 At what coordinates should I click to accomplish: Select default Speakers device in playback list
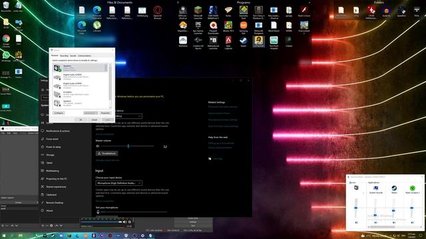click(80, 68)
